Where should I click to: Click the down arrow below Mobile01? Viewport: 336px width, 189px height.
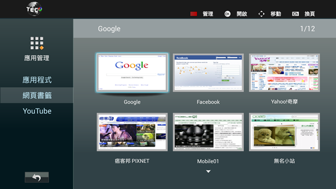(208, 171)
